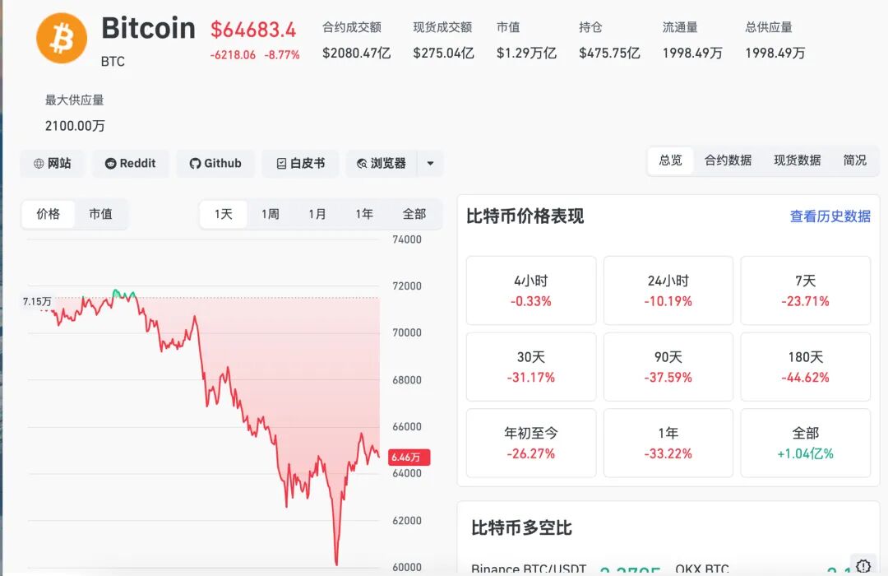Select the 年初至今 performance card
The image size is (888, 576).
tap(530, 443)
